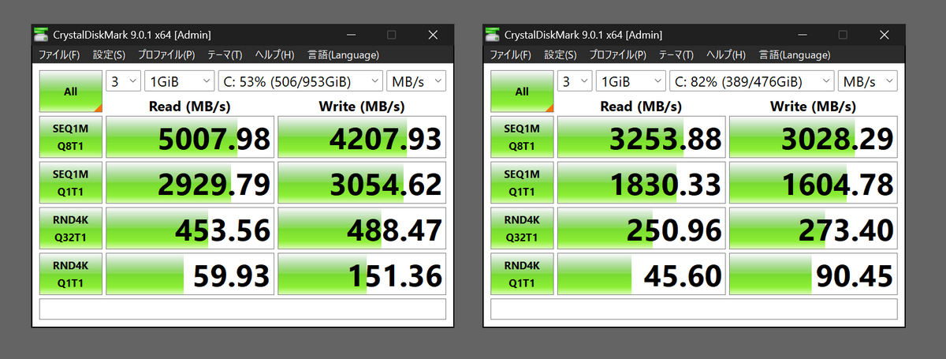The image size is (946, 359).
Task: Expand 1GiB test size dropdown in left window
Action: pyautogui.click(x=180, y=81)
